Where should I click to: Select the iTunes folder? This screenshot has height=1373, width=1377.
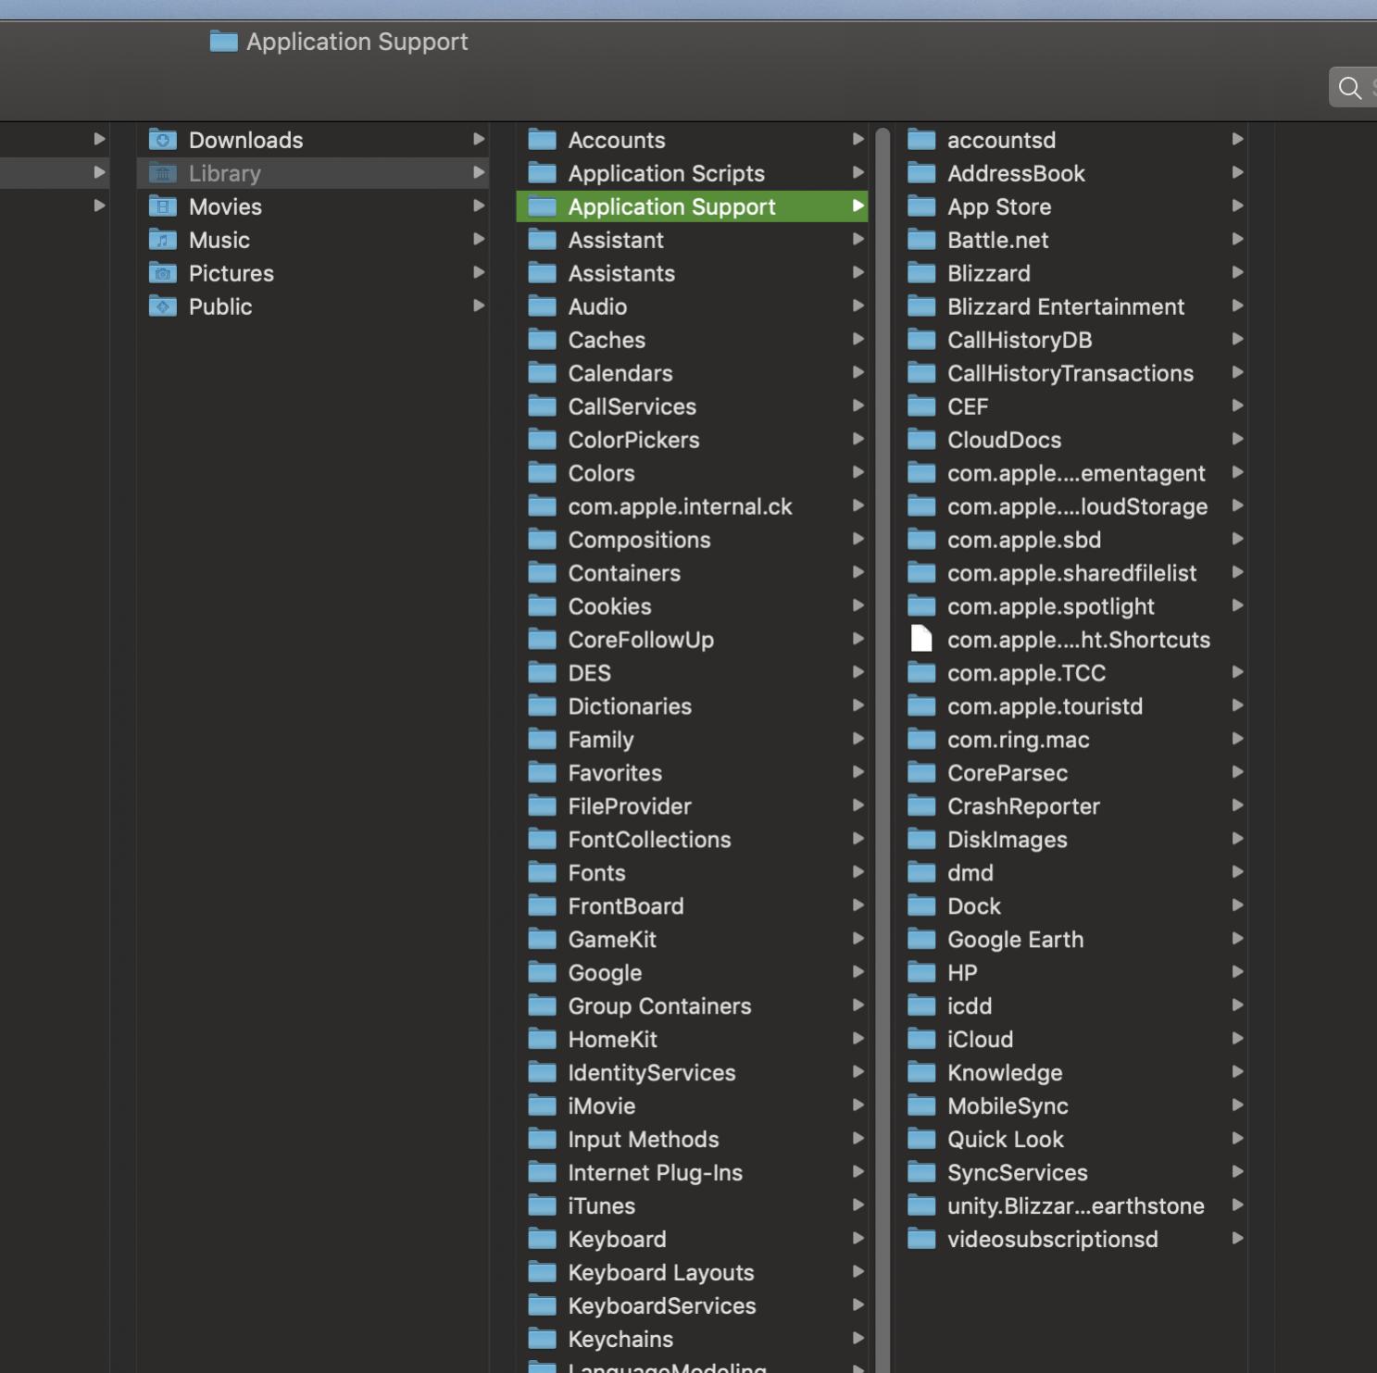(x=601, y=1206)
